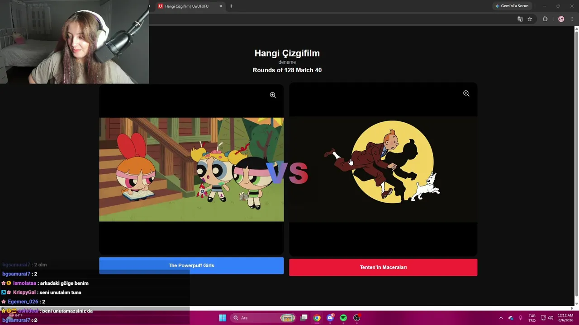The height and width of the screenshot is (325, 579).
Task: Open Spotify from the taskbar
Action: point(343,318)
